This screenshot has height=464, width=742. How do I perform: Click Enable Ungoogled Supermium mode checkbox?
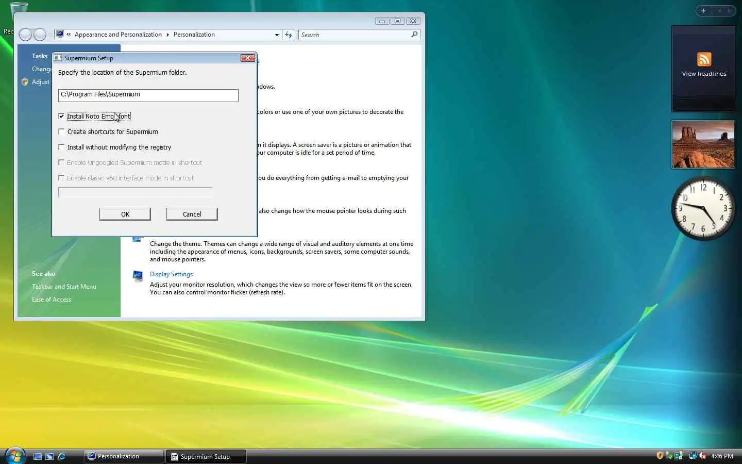pos(61,162)
